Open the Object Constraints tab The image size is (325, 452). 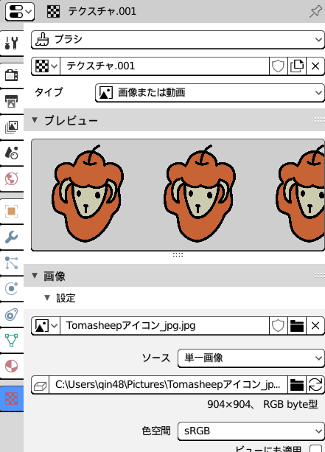point(12,315)
